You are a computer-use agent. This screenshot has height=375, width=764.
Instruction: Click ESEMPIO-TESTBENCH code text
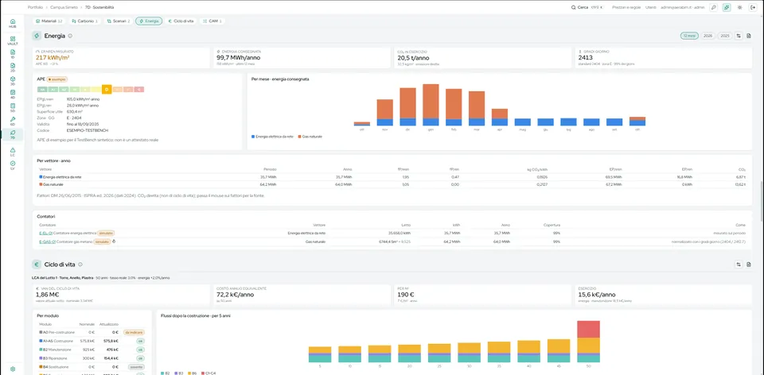pyautogui.click(x=88, y=130)
